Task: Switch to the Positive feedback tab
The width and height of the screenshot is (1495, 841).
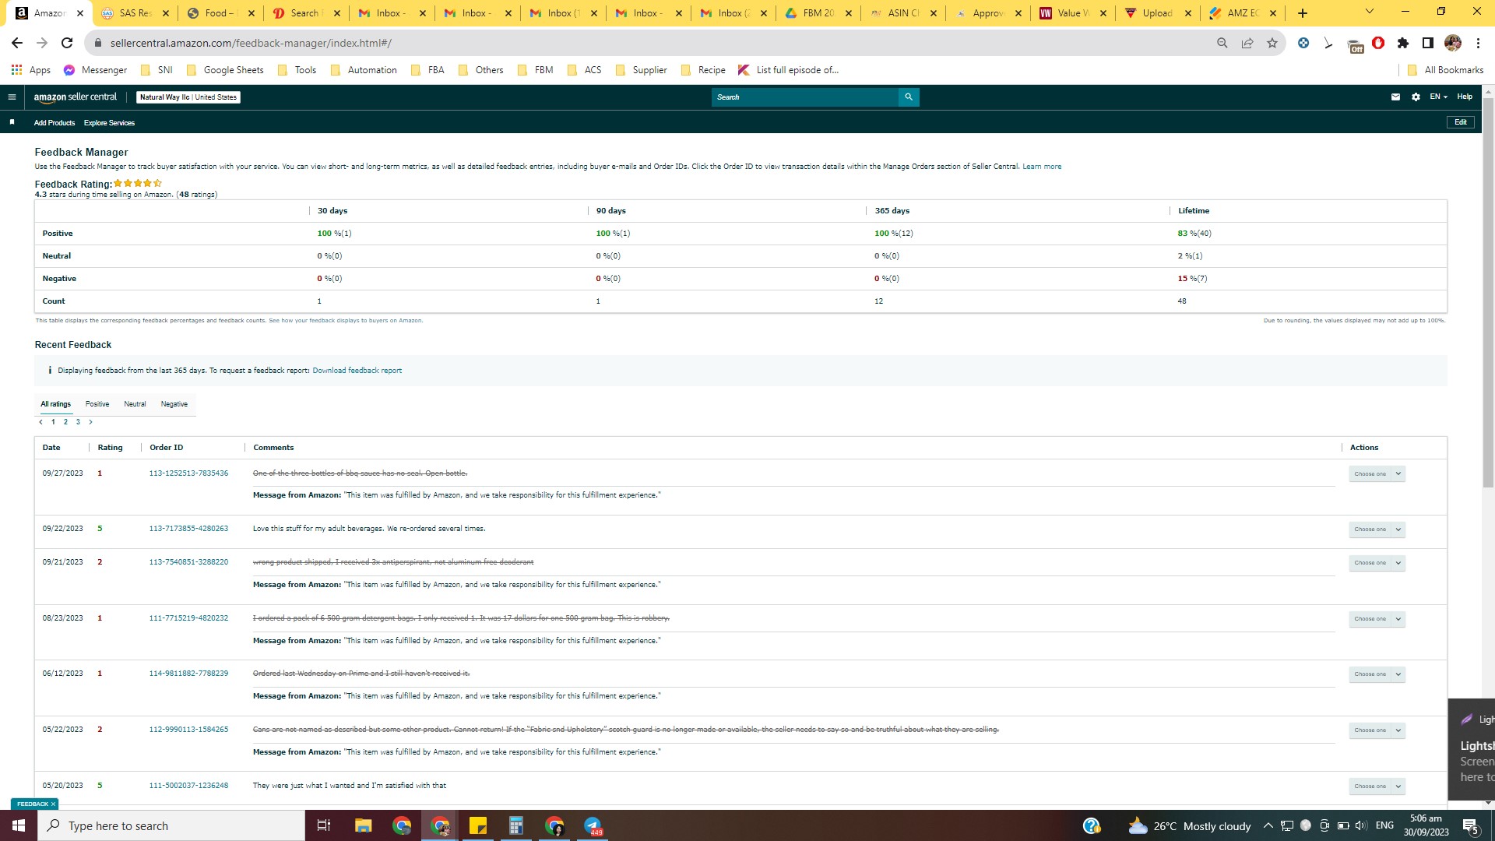Action: (97, 404)
